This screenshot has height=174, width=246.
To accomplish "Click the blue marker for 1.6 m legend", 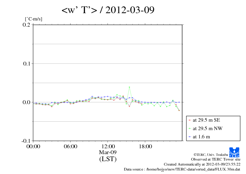I will (190, 137).
